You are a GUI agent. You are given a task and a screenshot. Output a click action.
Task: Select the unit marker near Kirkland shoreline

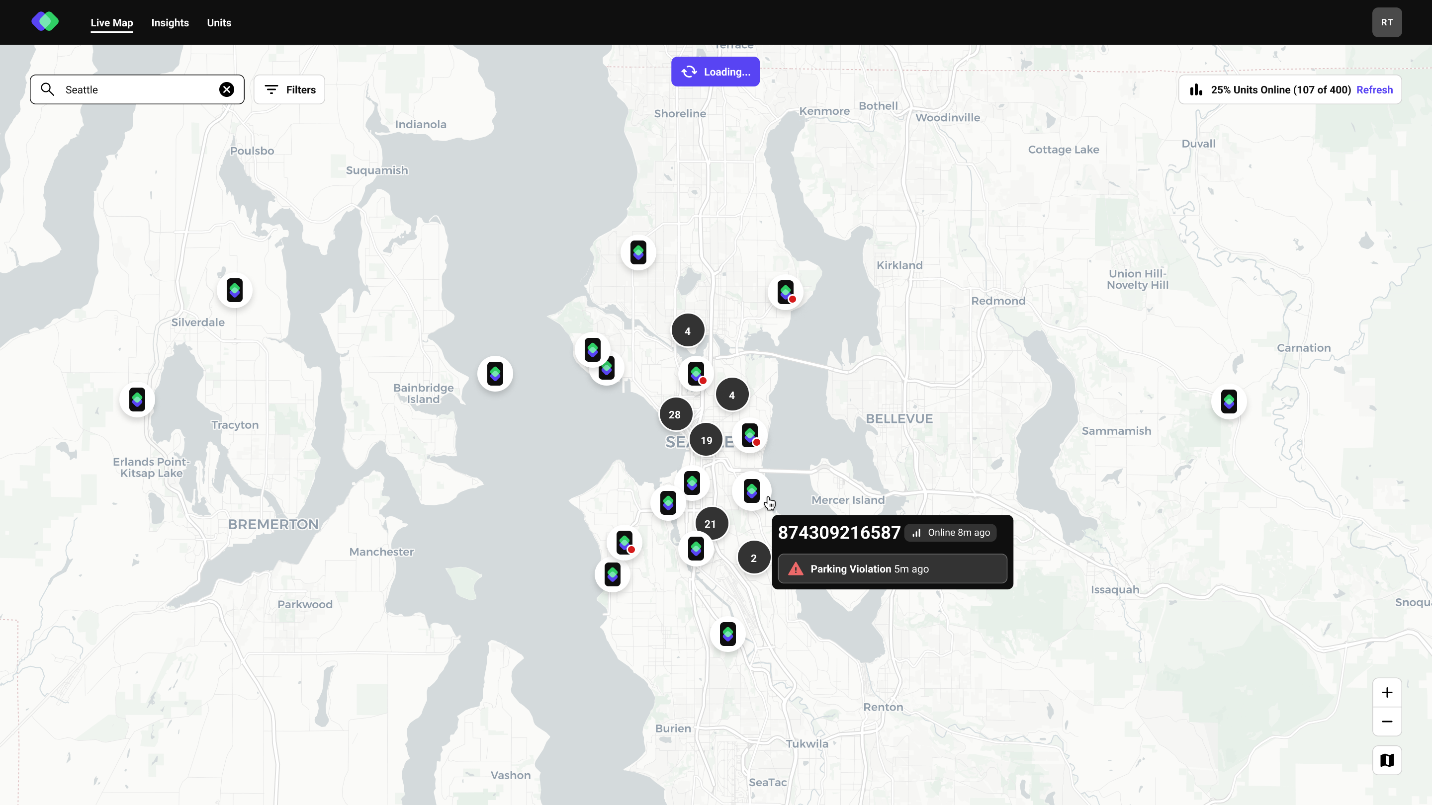coord(785,291)
